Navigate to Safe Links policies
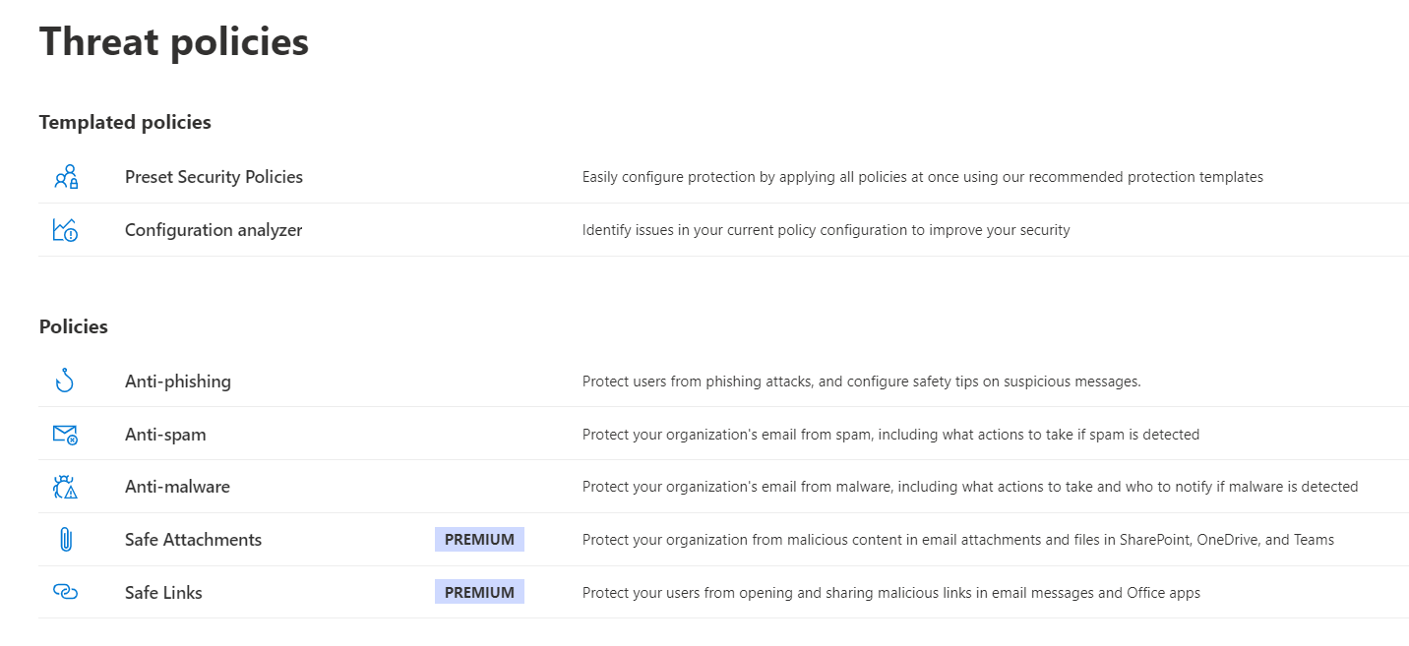The height and width of the screenshot is (646, 1409). pyautogui.click(x=163, y=593)
